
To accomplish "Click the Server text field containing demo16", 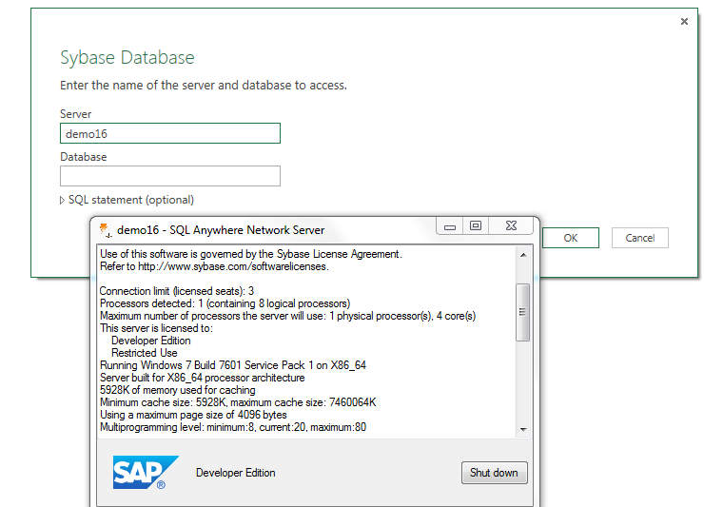I will pyautogui.click(x=170, y=133).
